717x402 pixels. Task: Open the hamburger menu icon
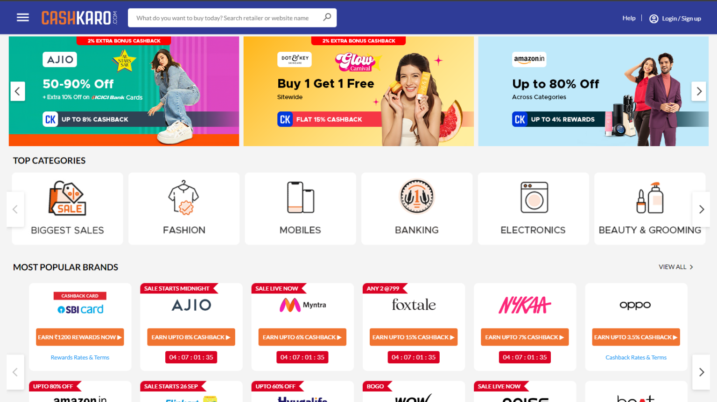coord(22,18)
